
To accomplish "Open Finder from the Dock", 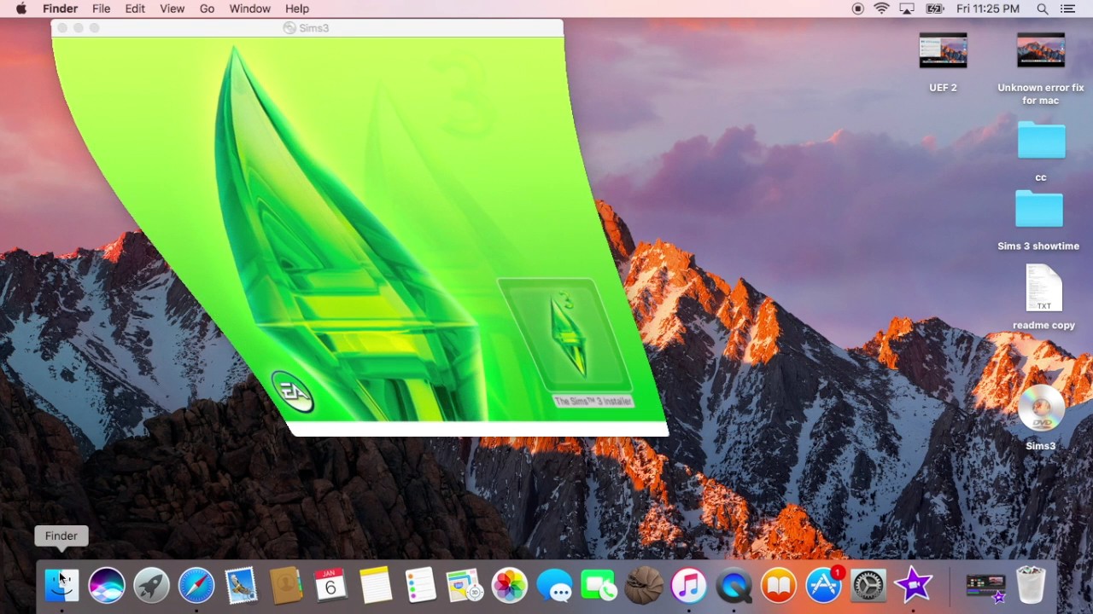I will [61, 585].
